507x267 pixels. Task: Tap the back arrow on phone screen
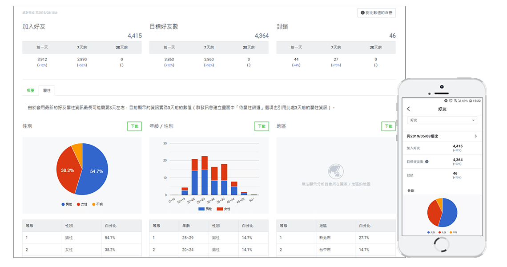click(x=409, y=109)
